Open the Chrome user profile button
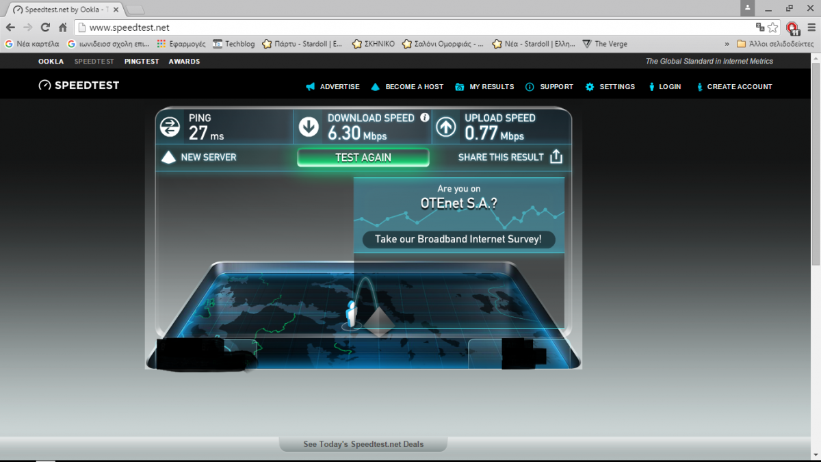The image size is (821, 462). click(x=748, y=7)
